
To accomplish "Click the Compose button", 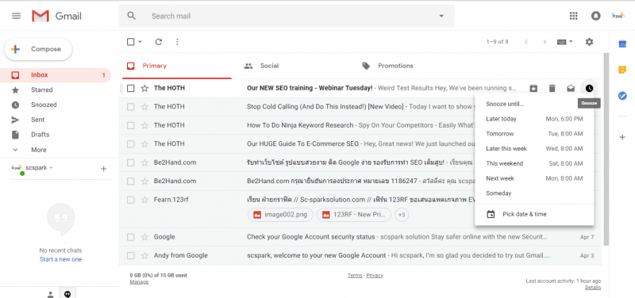I will pyautogui.click(x=38, y=49).
